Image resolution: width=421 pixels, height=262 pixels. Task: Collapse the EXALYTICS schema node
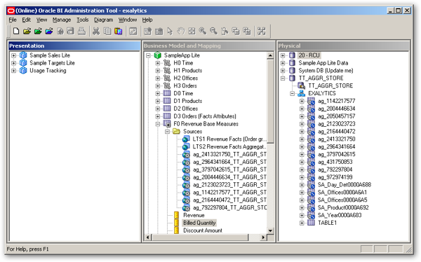click(x=293, y=94)
